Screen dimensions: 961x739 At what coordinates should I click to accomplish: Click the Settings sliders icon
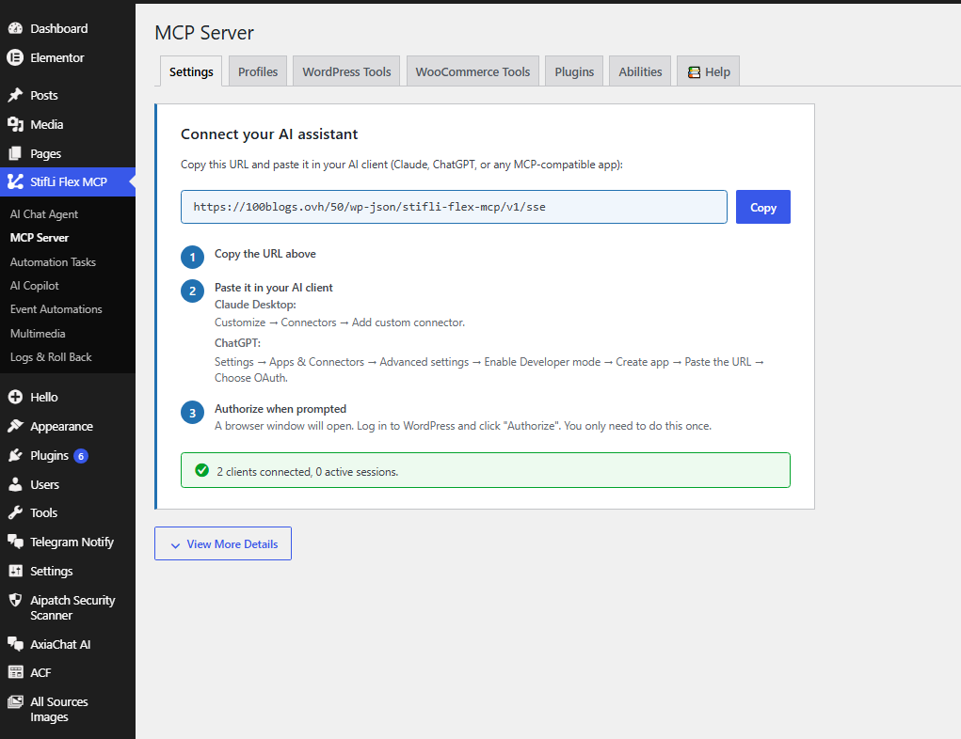[15, 571]
